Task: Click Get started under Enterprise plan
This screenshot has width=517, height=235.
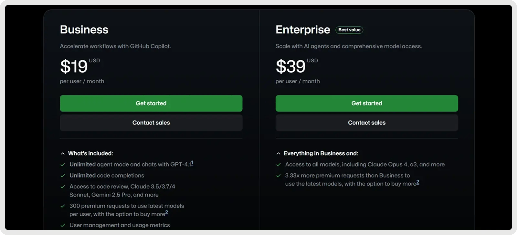Action: [x=366, y=103]
